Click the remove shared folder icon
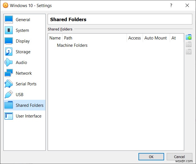The height and width of the screenshot is (164, 196). pyautogui.click(x=189, y=52)
